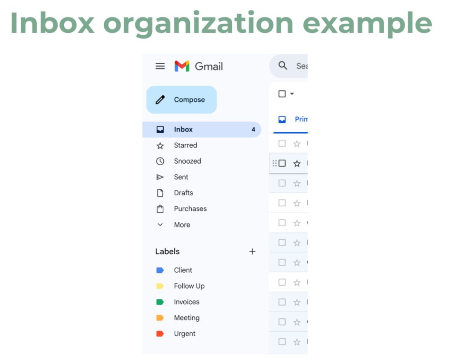Select the hovered email's checkbox beside drag handle

(x=282, y=163)
